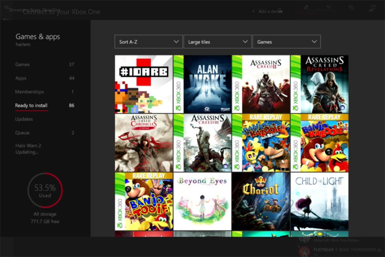385x257 pixels.
Task: Open the hamburger menu in the top-left corner
Action: pos(7,7)
